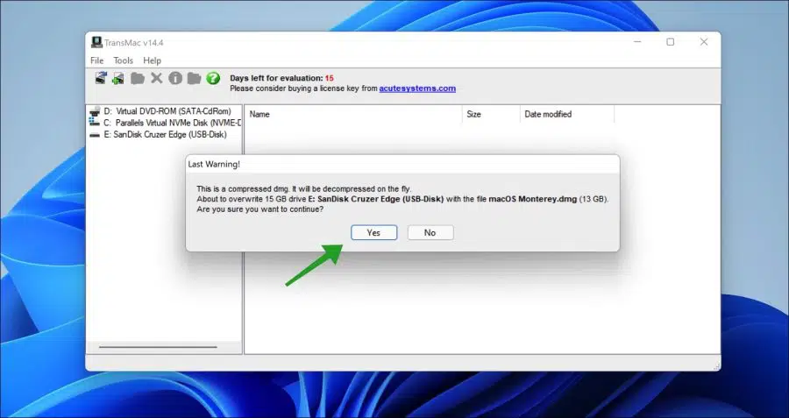Click Yes in the Last Warning dialog
The image size is (789, 418).
pos(373,232)
